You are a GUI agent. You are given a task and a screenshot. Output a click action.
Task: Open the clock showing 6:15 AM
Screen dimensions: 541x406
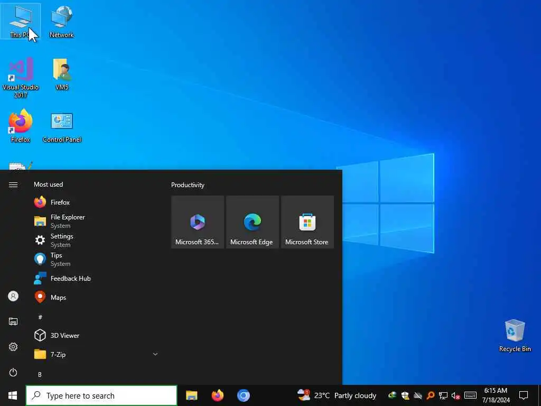pos(496,395)
